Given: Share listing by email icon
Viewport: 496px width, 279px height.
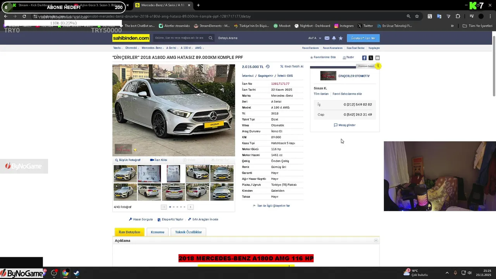Looking at the screenshot, I should pyautogui.click(x=377, y=58).
